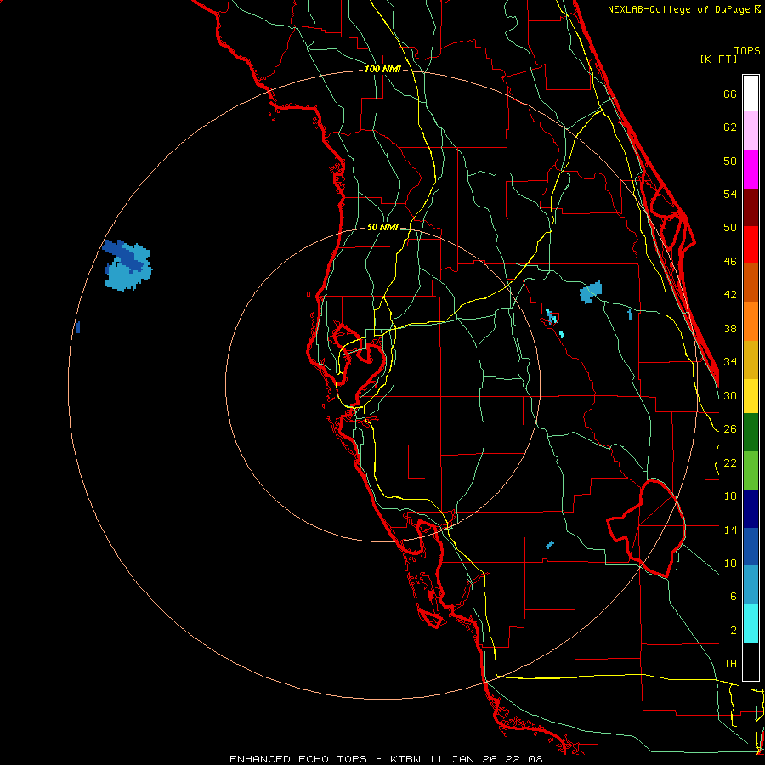Click the tiny blue echo on the far west ring edge

(78, 327)
